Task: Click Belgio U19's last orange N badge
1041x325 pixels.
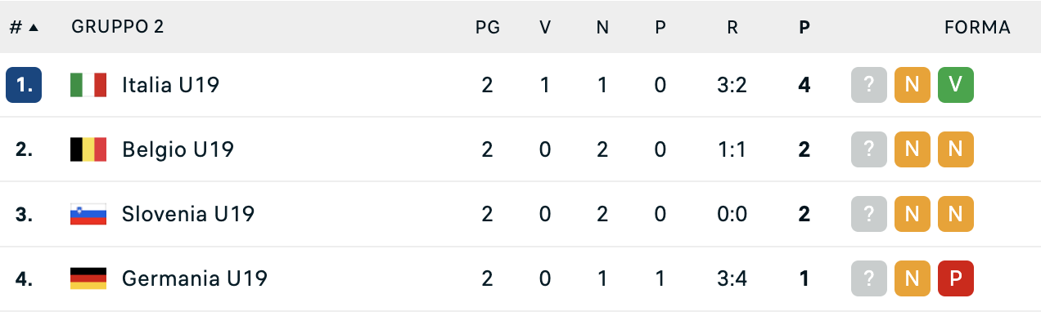Action: [956, 149]
